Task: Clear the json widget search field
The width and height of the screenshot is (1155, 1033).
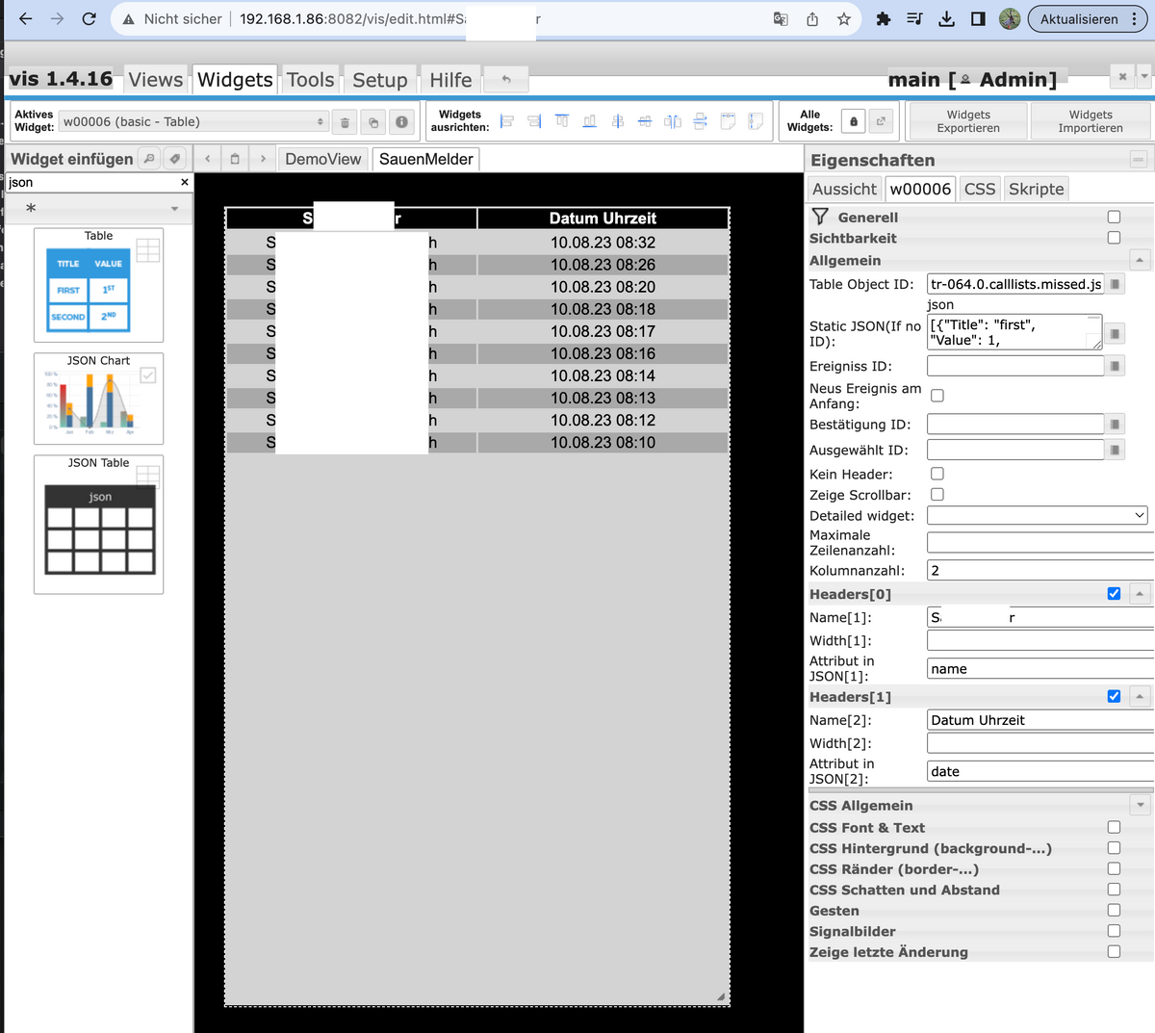Action: pos(185,182)
